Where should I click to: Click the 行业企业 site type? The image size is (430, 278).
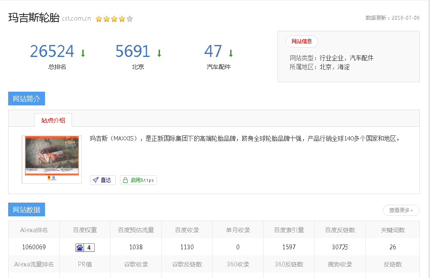(331, 58)
